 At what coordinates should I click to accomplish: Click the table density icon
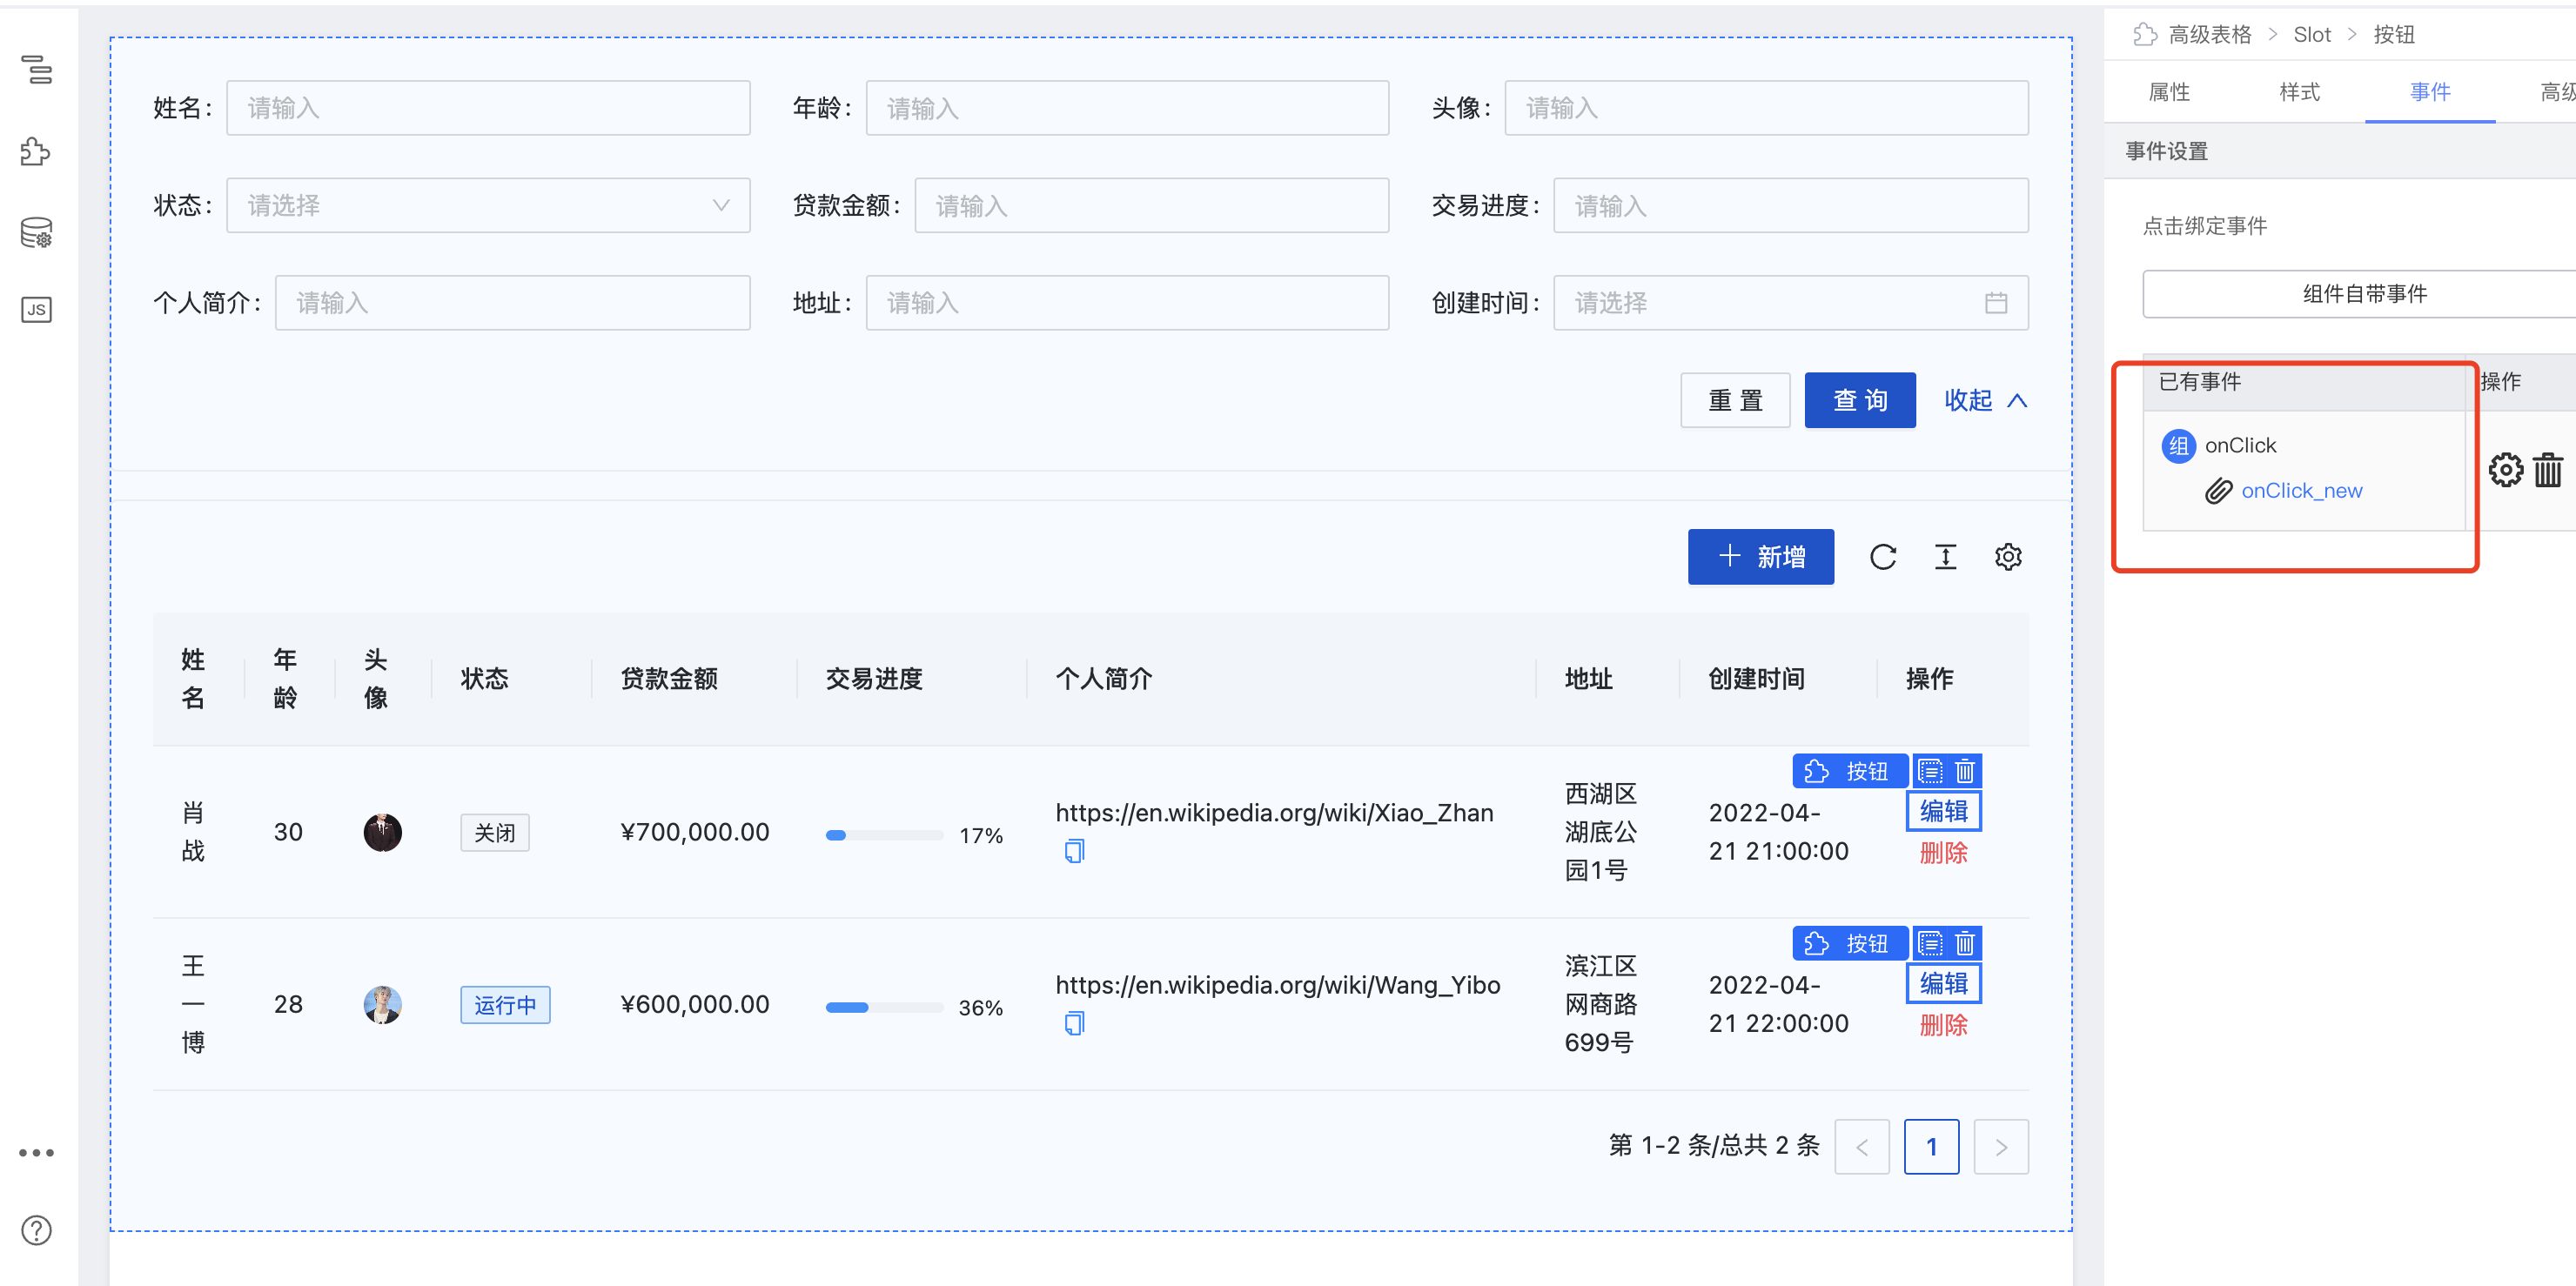coord(1945,557)
